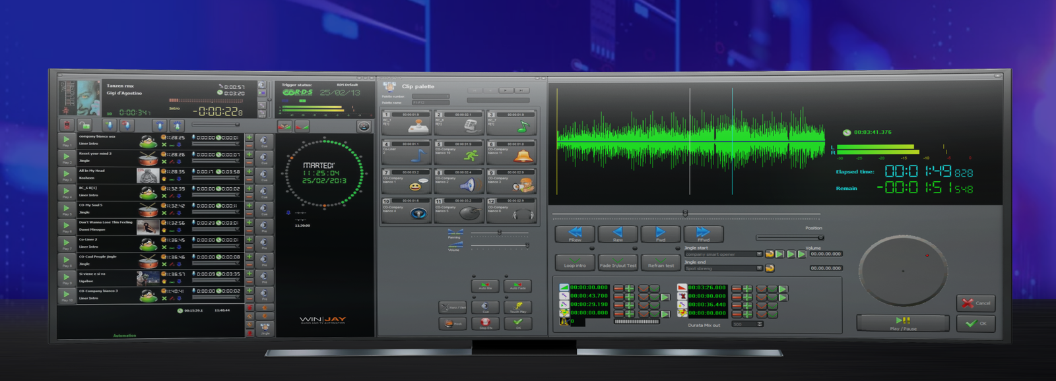The image size is (1056, 381).
Task: Click the blue microphone toolbar icon
Action: click(110, 125)
